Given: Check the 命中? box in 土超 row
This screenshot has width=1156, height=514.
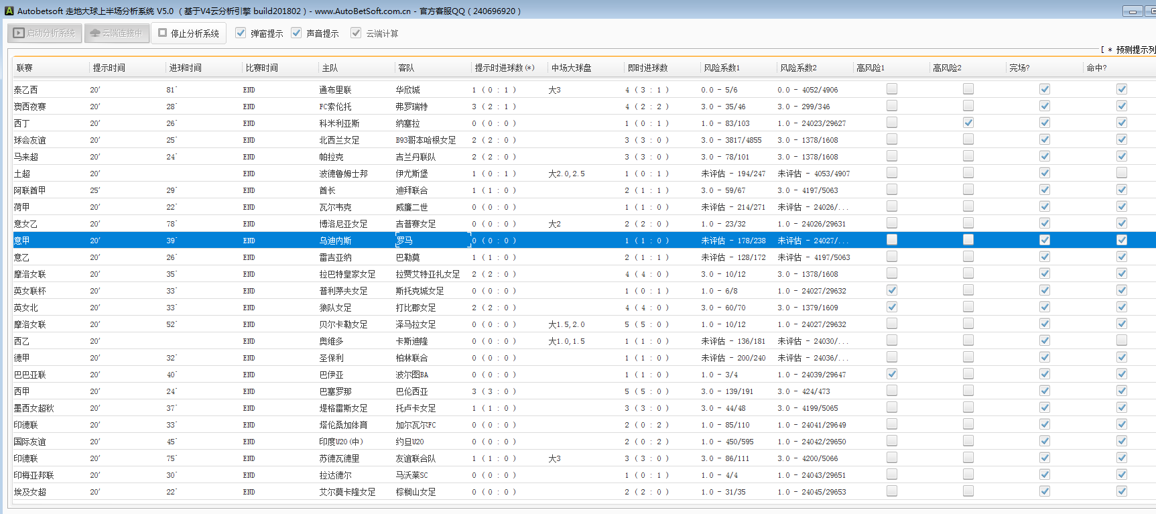Looking at the screenshot, I should [1122, 173].
